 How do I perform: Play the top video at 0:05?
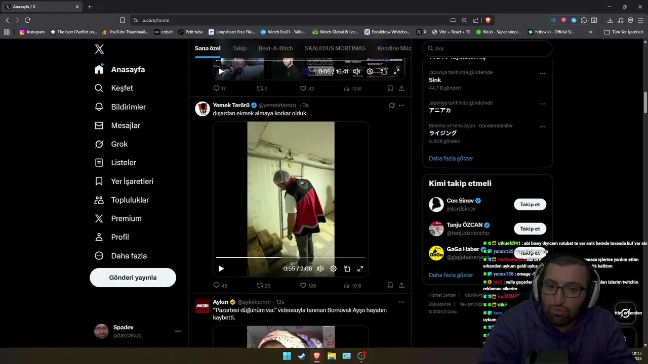pyautogui.click(x=221, y=71)
